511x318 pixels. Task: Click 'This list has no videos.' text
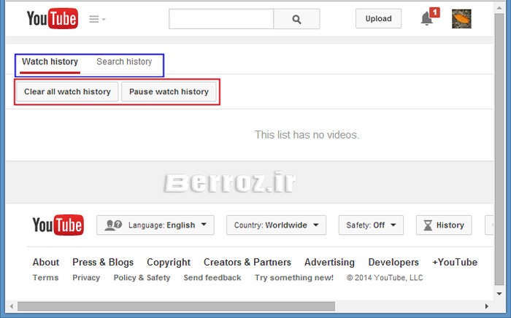pyautogui.click(x=307, y=135)
